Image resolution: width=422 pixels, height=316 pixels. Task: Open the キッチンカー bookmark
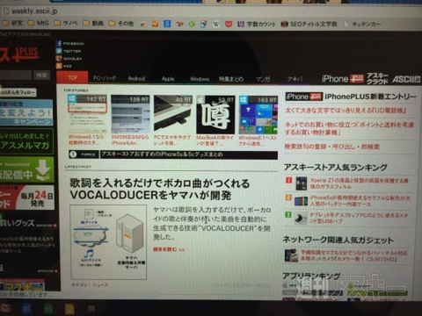pos(362,24)
